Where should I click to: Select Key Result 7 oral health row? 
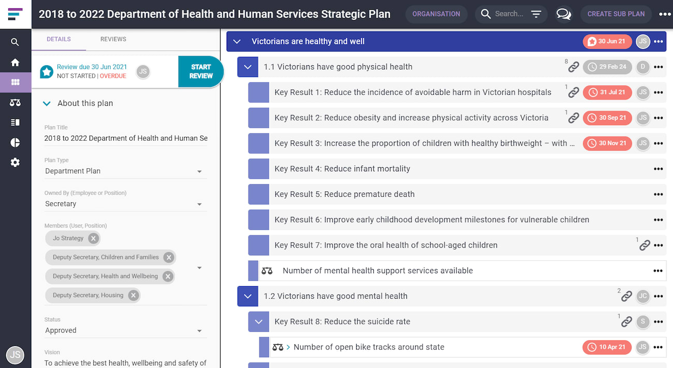pos(457,245)
